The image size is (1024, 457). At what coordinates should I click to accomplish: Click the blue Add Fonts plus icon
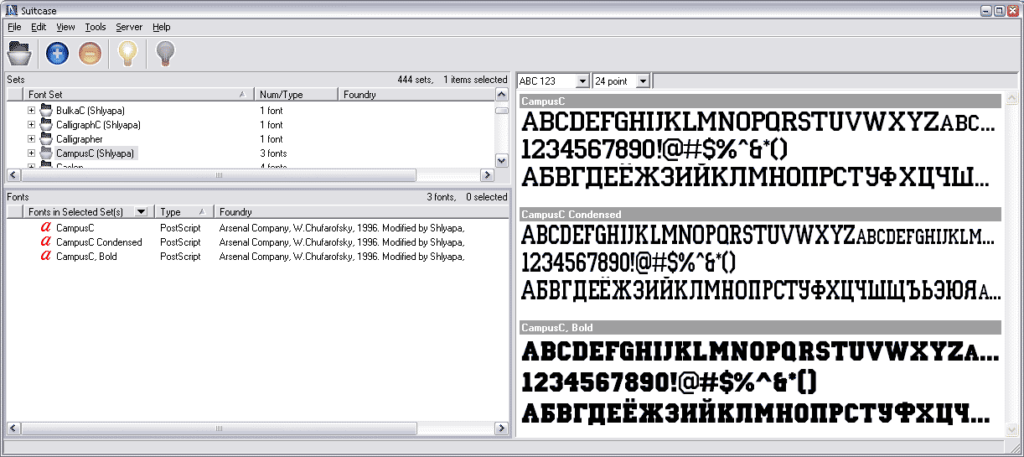tap(57, 54)
